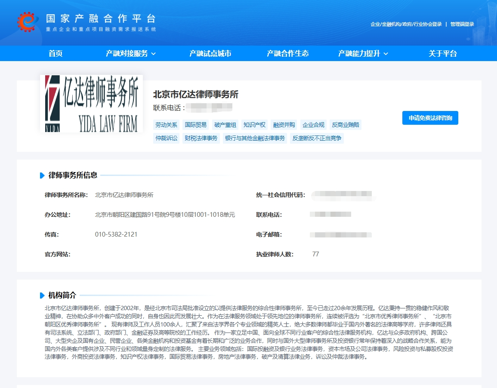Click the 银行与其他金融法律事务 tag
Viewport: 497px width, 388px height.
click(x=255, y=138)
